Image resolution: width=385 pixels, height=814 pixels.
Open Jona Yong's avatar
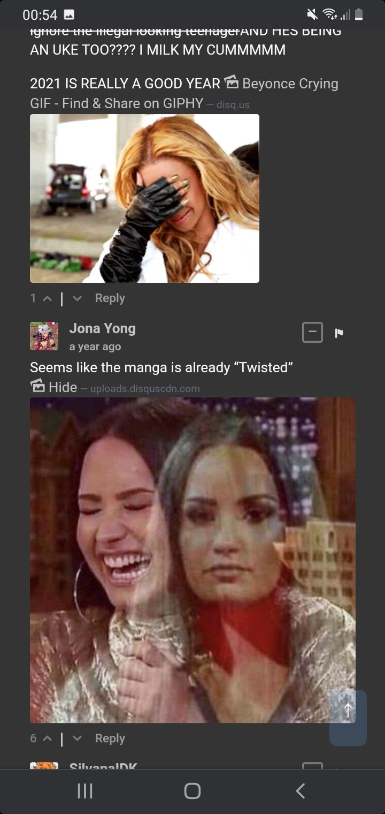click(x=44, y=336)
